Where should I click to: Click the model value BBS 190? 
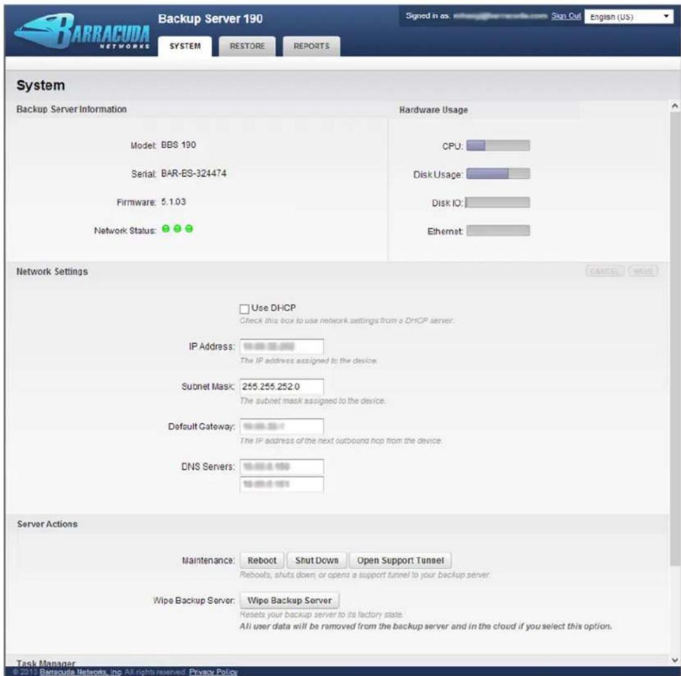click(178, 144)
